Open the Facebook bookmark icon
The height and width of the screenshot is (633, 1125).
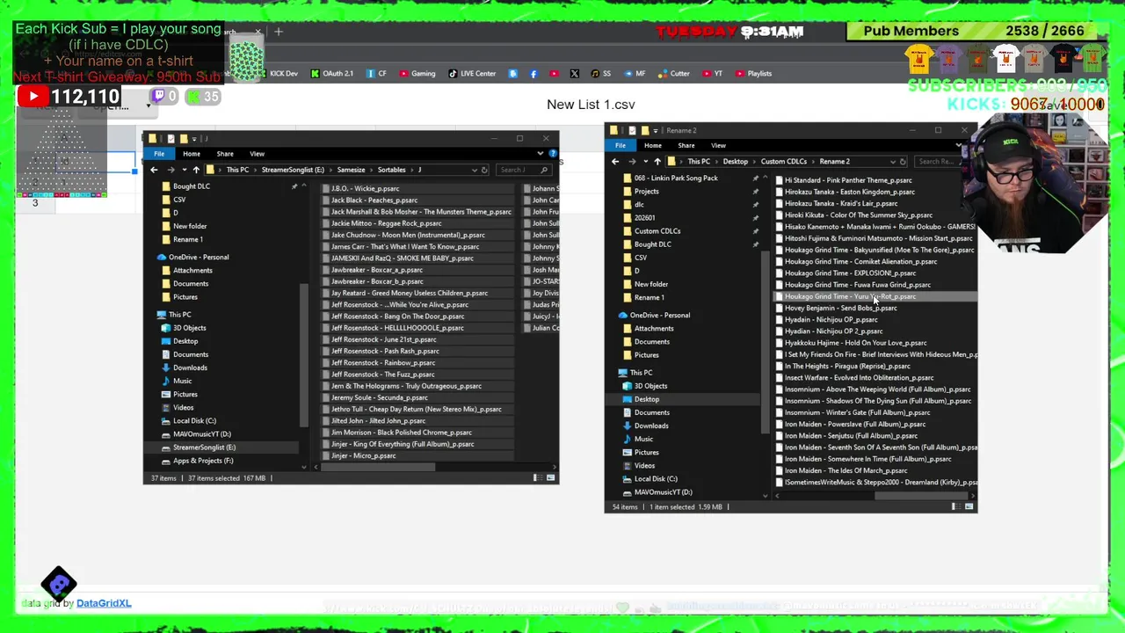(x=533, y=74)
